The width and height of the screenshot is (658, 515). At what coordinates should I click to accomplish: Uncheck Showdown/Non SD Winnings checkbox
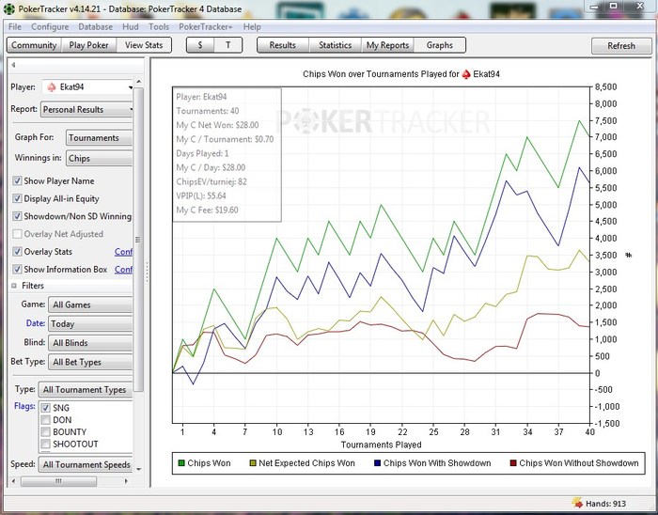(x=17, y=216)
